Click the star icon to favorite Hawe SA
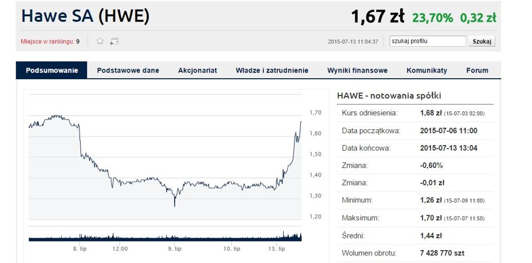This screenshot has height=263, width=532. [100, 41]
